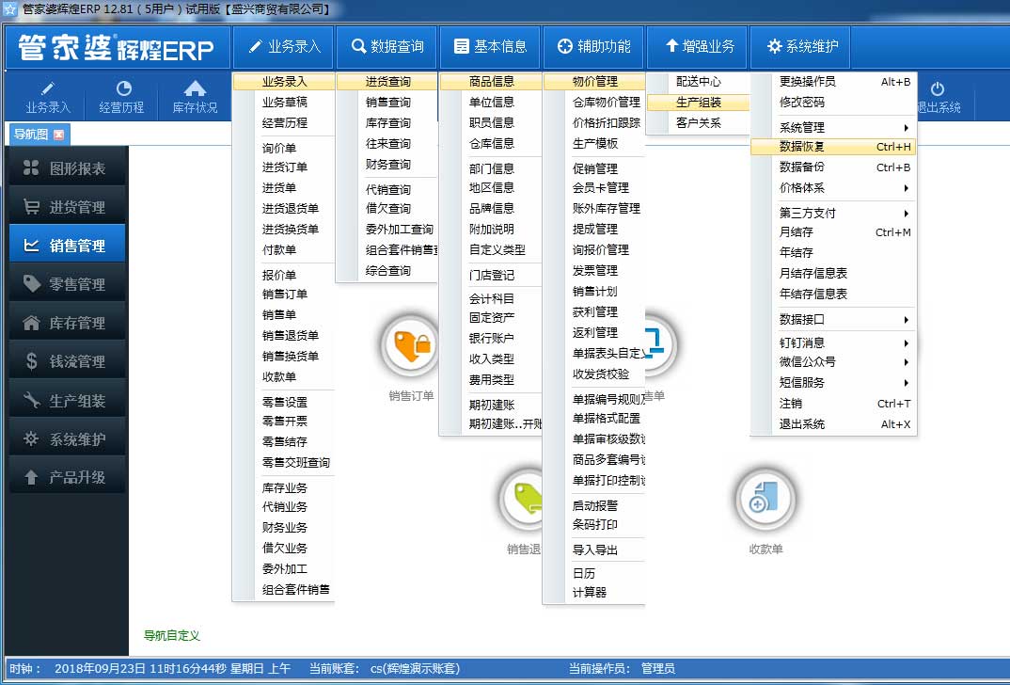This screenshot has width=1010, height=685.
Task: Select 销售管理 chart item in sidebar
Action: pos(67,246)
